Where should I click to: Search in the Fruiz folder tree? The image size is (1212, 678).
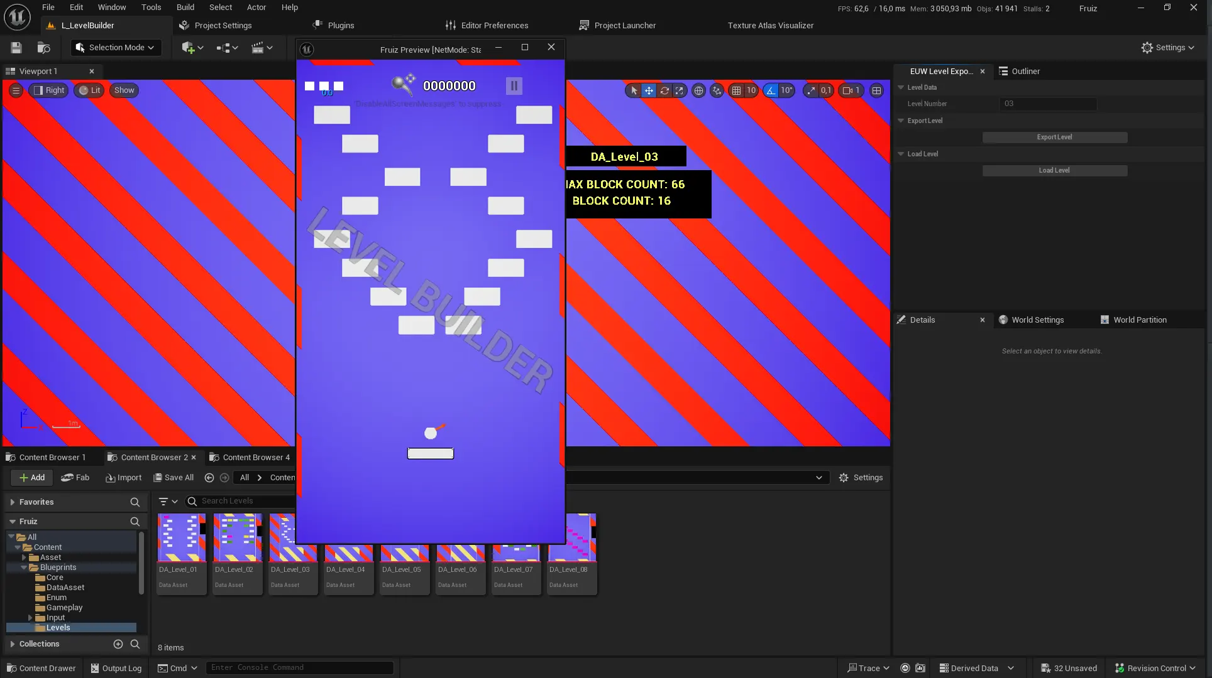coord(135,522)
